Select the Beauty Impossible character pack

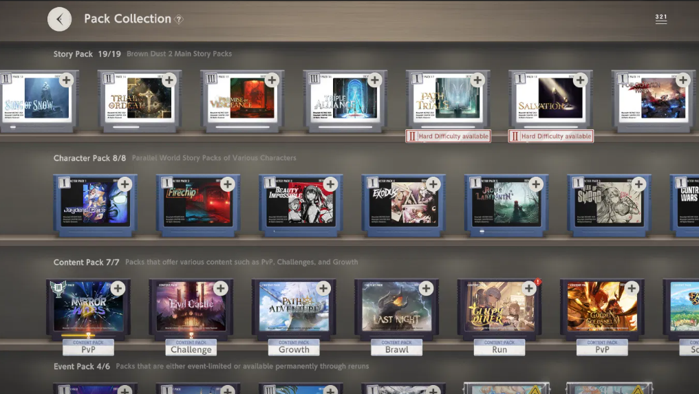pos(301,205)
